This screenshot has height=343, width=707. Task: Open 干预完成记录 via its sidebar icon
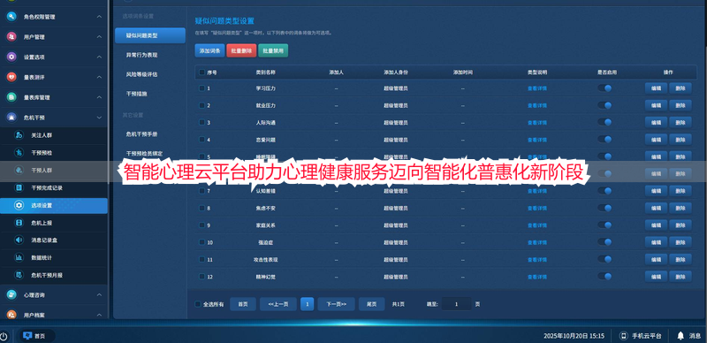[19, 187]
